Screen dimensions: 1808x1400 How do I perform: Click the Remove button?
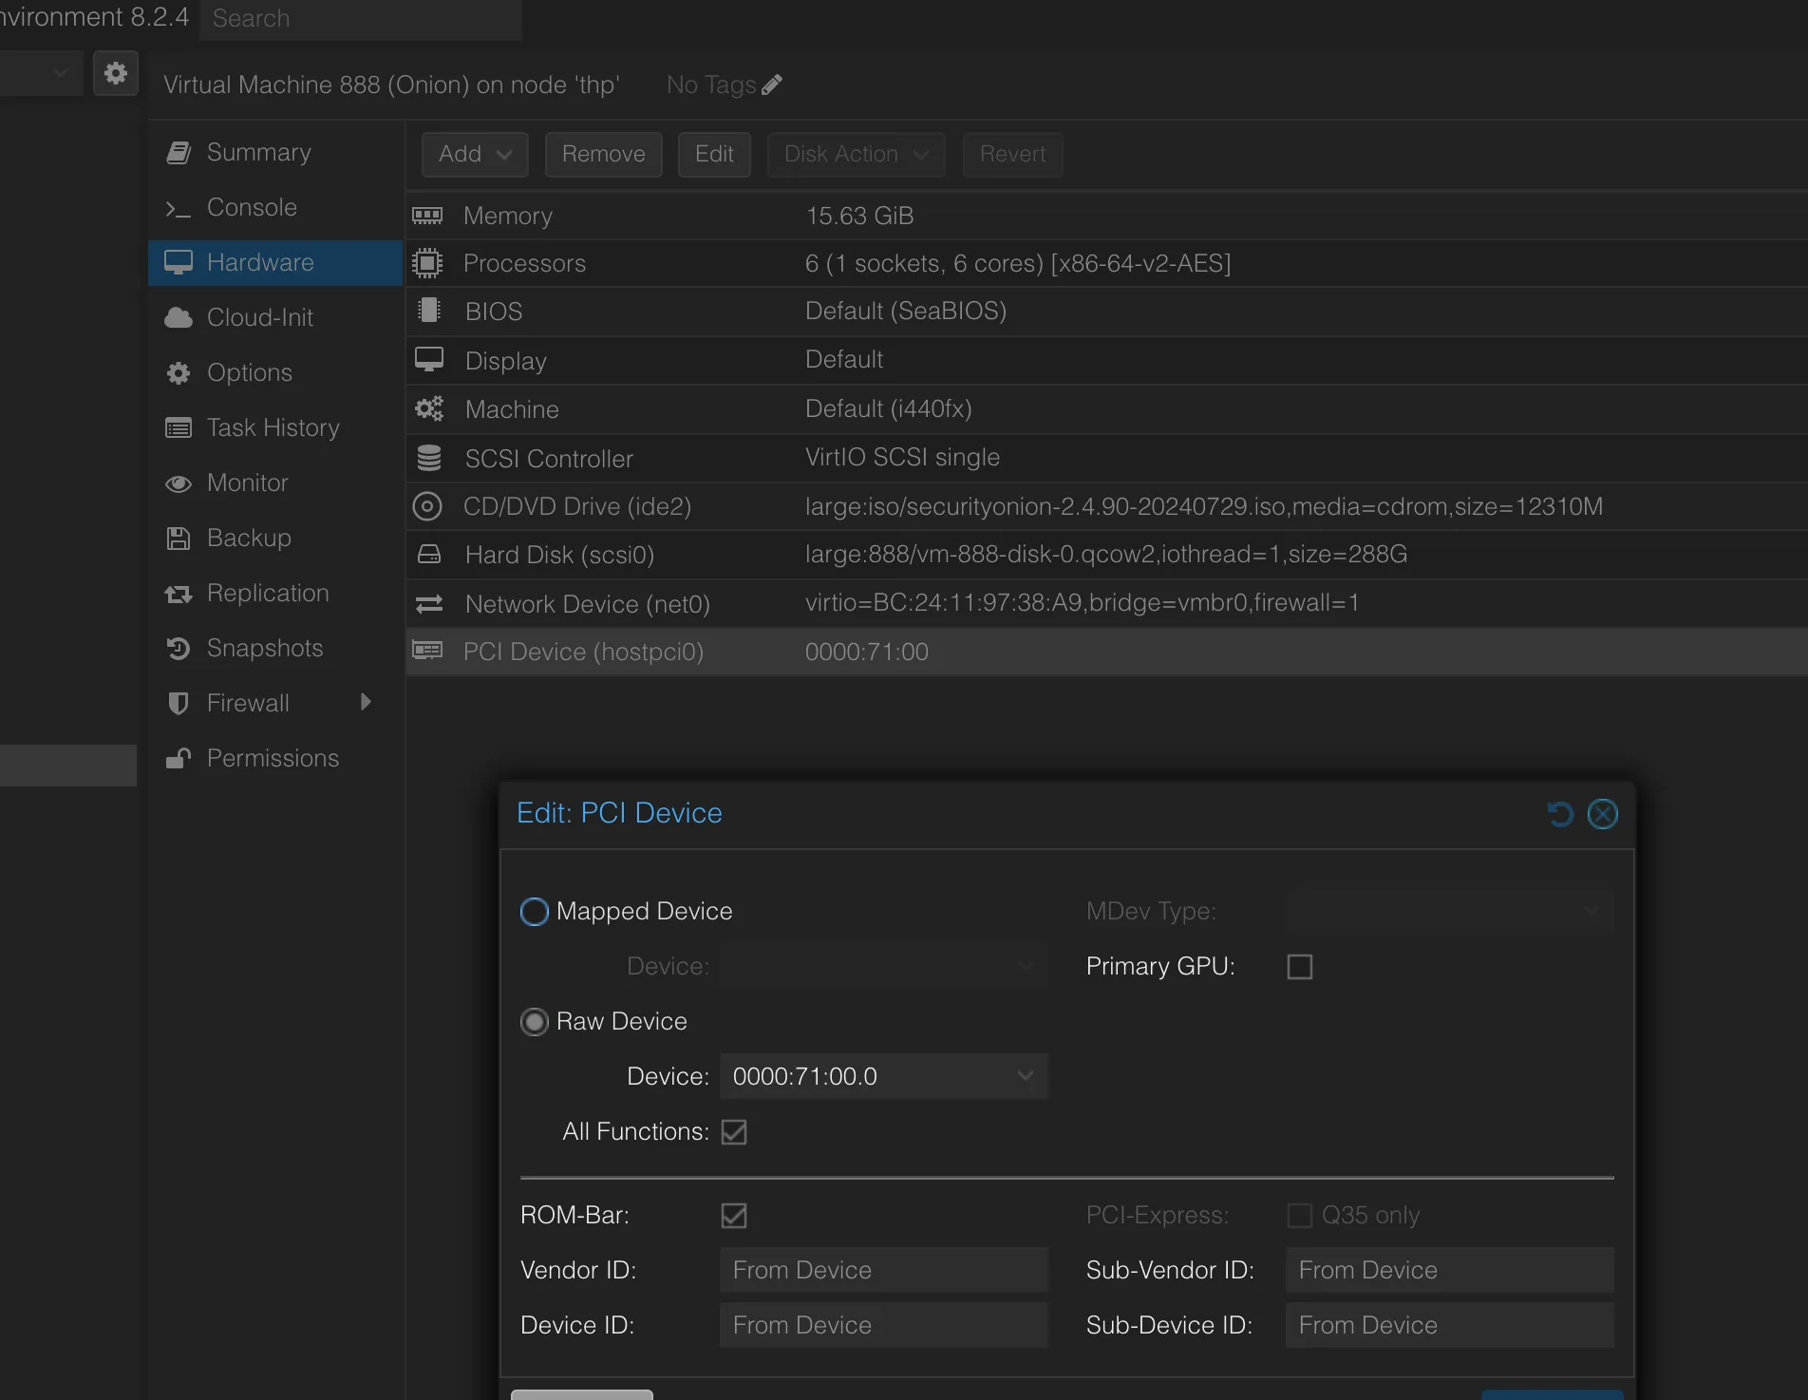(603, 154)
